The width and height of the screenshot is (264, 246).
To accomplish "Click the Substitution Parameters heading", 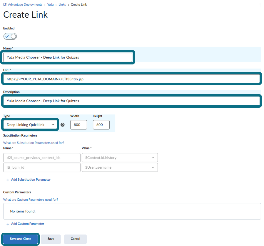I will (20, 135).
